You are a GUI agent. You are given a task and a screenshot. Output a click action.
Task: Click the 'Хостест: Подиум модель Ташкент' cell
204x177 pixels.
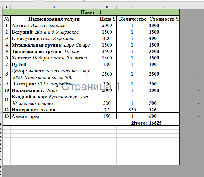tap(54, 58)
